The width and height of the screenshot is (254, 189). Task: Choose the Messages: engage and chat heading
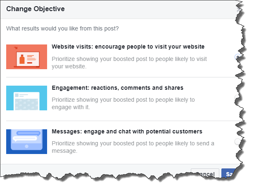click(x=127, y=131)
